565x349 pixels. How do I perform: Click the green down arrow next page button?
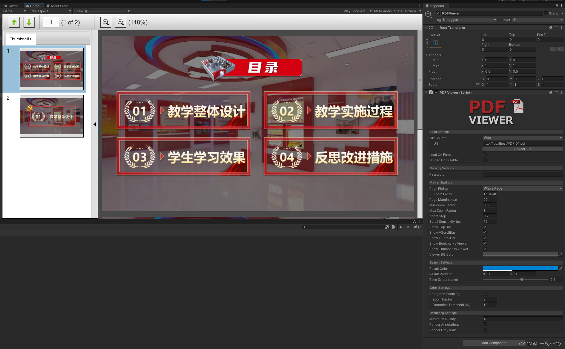tap(29, 22)
